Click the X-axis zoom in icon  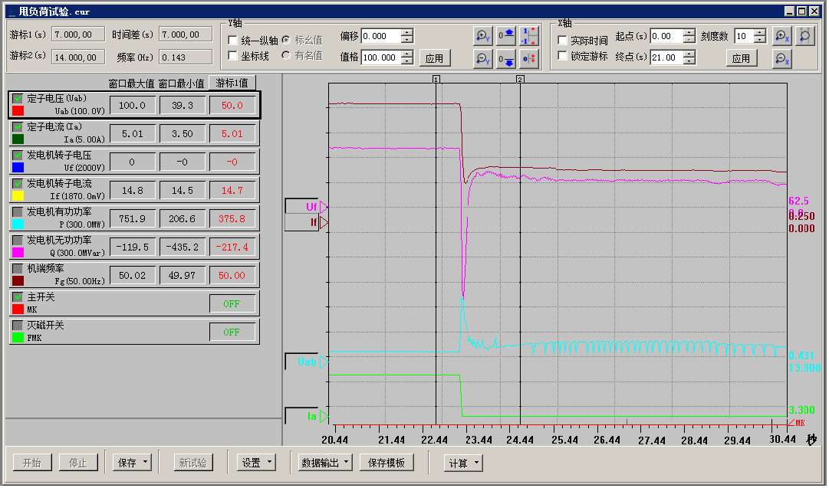point(781,36)
